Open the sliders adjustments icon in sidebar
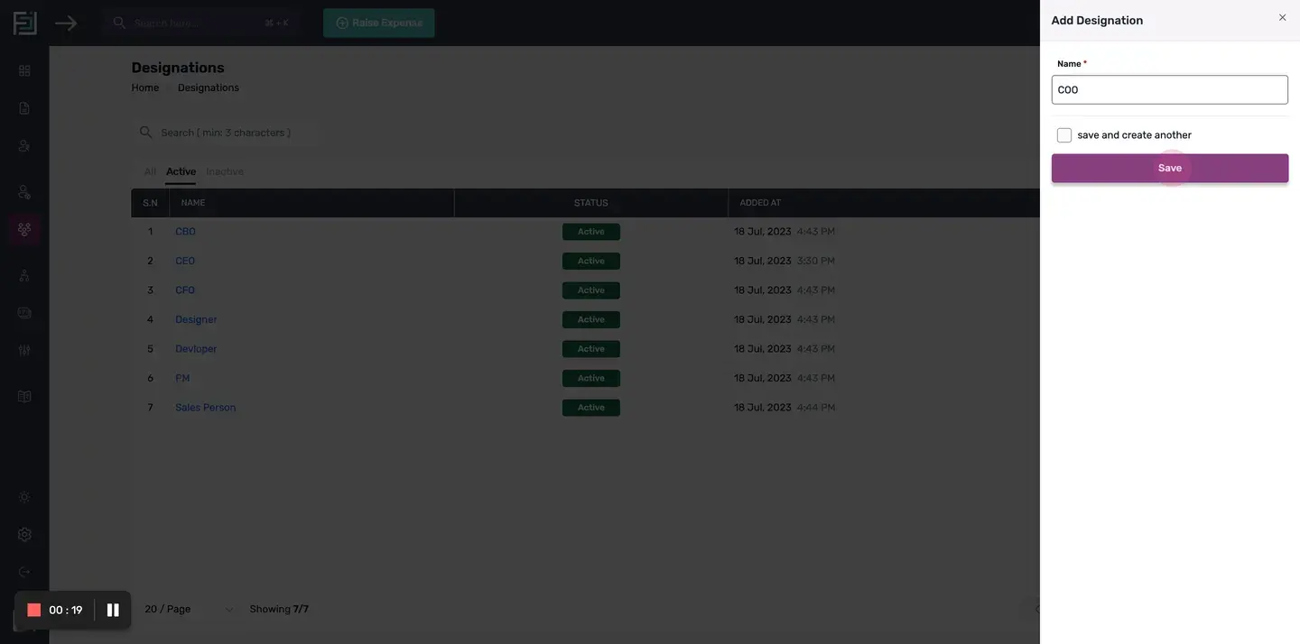This screenshot has height=644, width=1300. pos(24,350)
